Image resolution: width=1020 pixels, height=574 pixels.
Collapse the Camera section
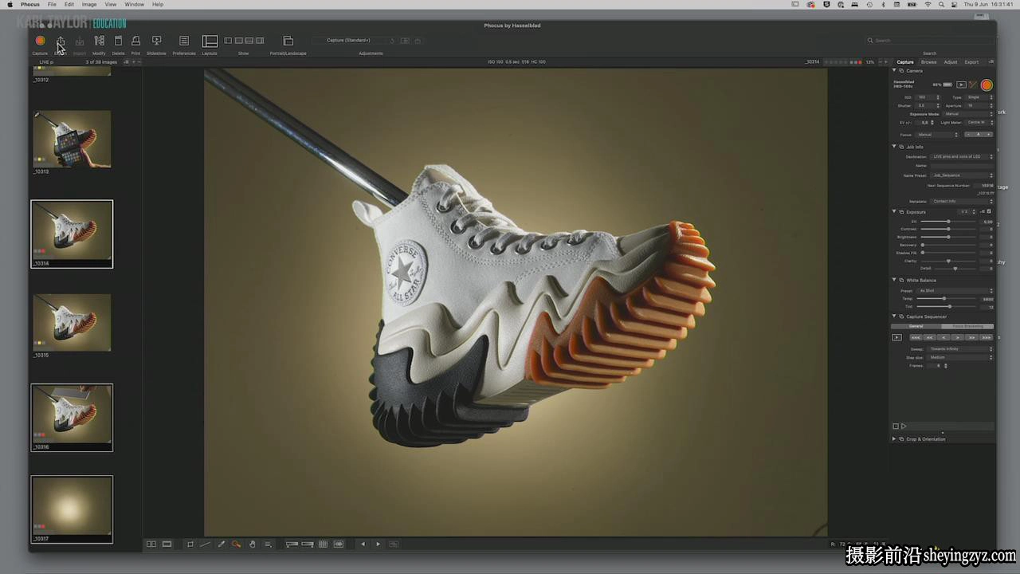pos(893,70)
